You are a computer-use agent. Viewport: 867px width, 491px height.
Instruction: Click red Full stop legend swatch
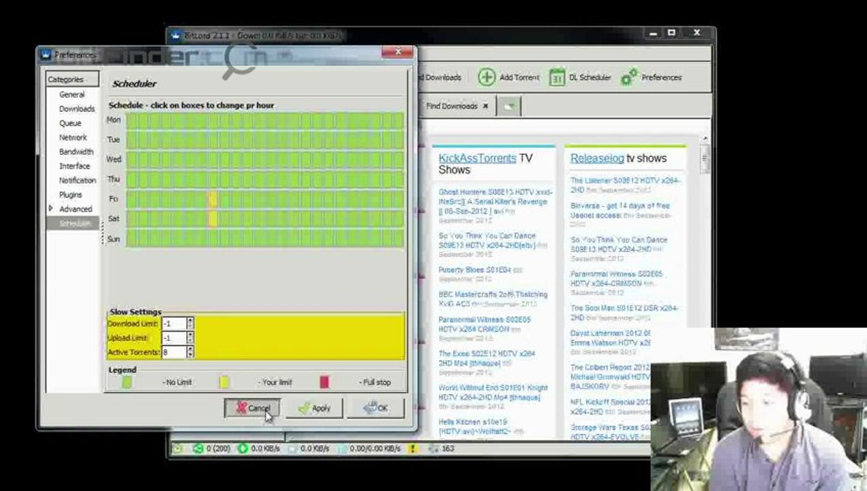[x=324, y=382]
